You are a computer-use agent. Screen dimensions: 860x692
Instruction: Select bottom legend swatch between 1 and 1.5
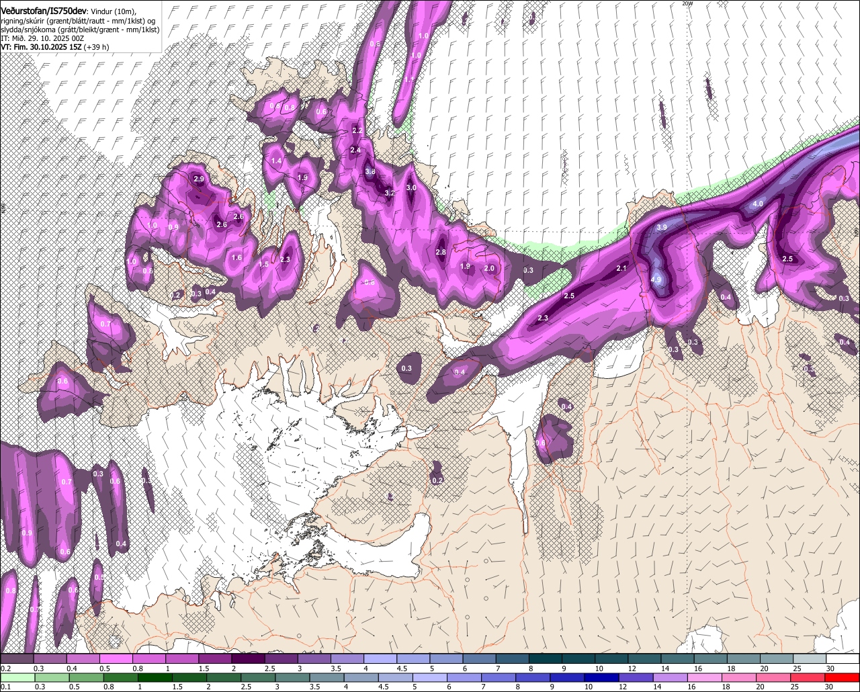click(155, 677)
